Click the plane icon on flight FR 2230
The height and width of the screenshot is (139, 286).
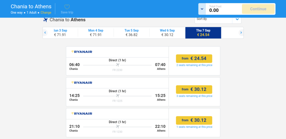[x=118, y=65]
